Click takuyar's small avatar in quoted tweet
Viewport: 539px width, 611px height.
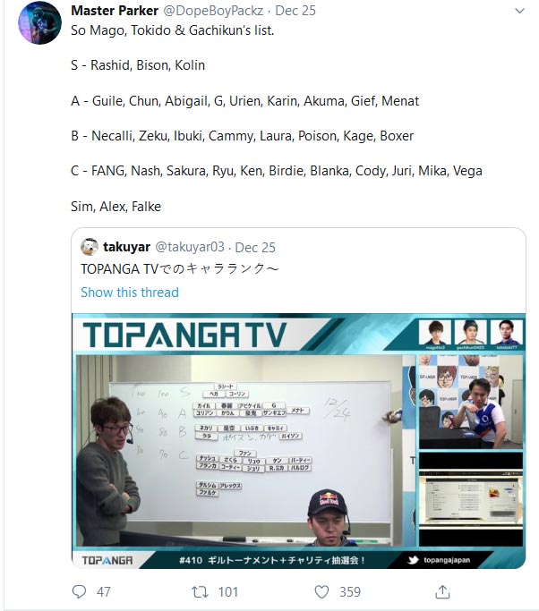[x=90, y=247]
